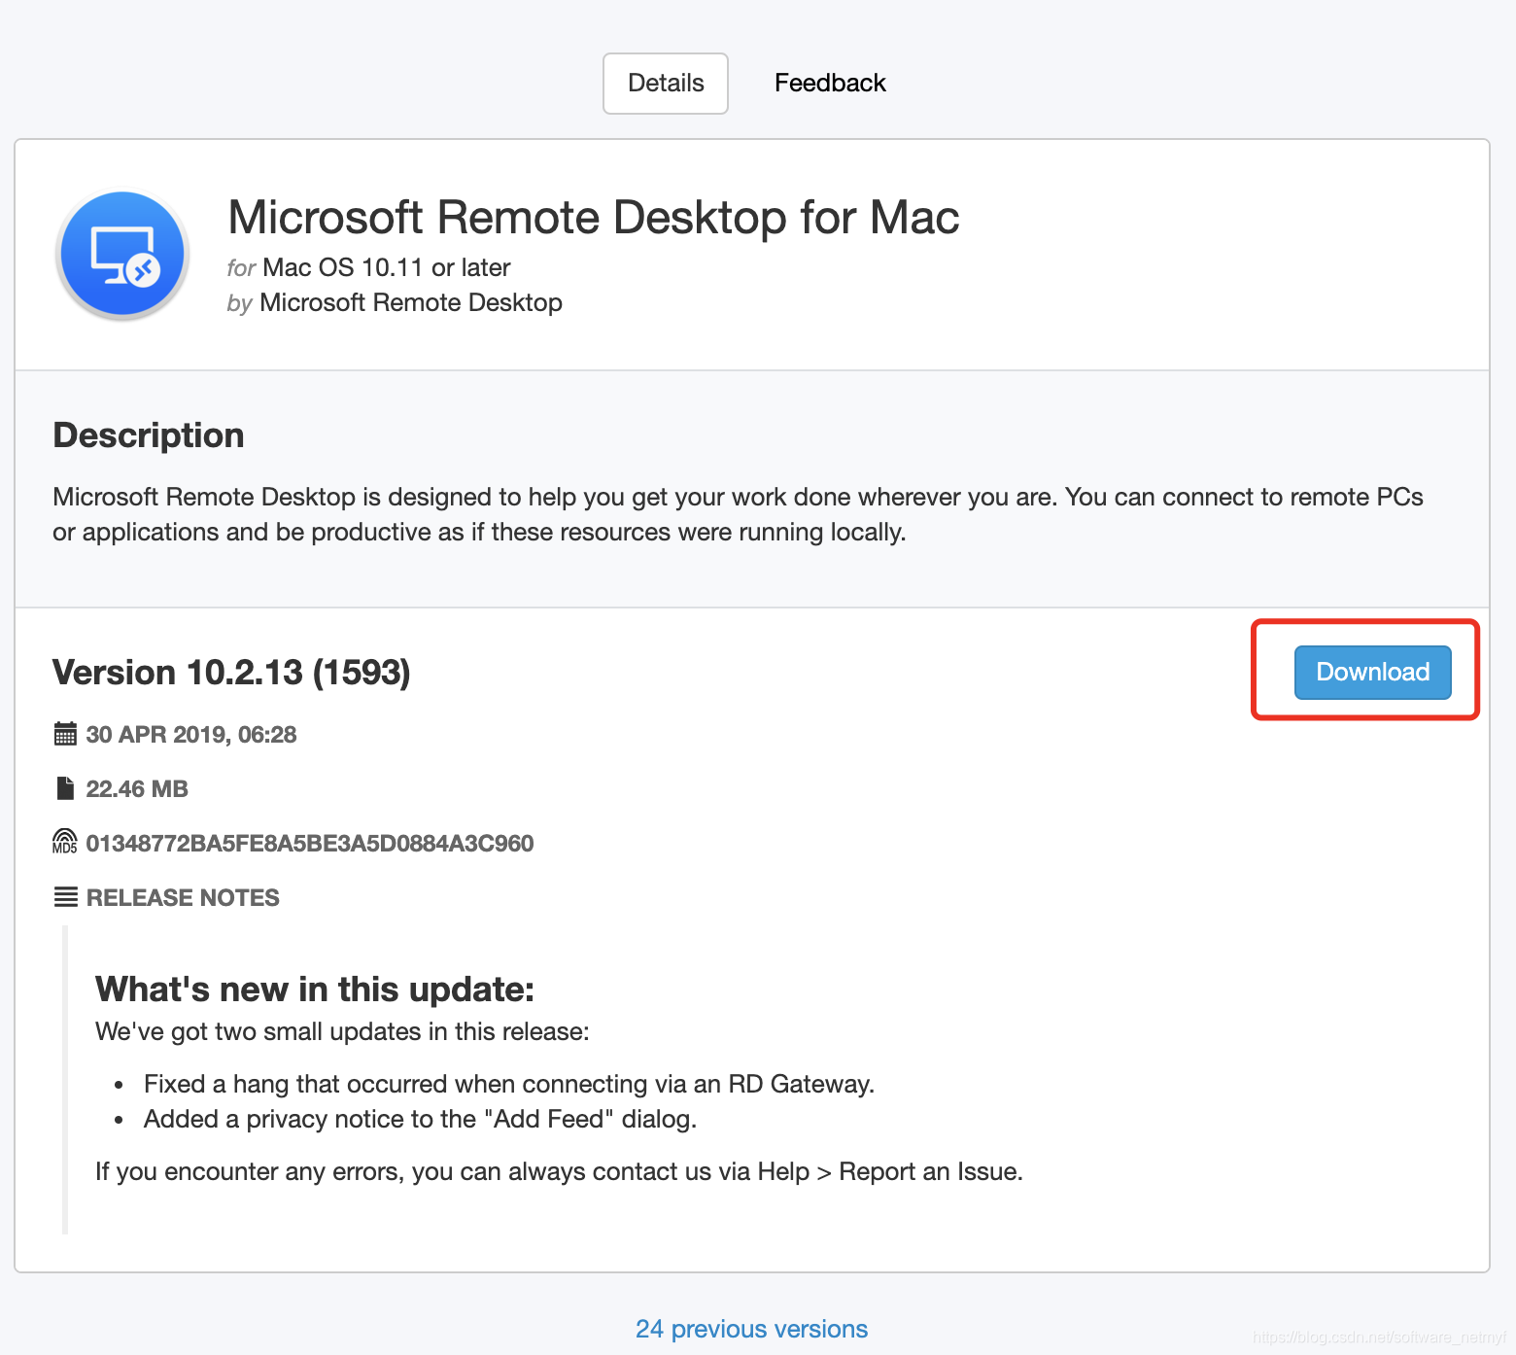
Task: Click the 22.46 MB file size text
Action: (x=137, y=789)
